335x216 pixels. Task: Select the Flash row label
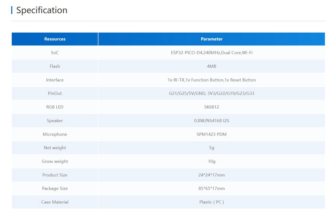click(x=55, y=66)
